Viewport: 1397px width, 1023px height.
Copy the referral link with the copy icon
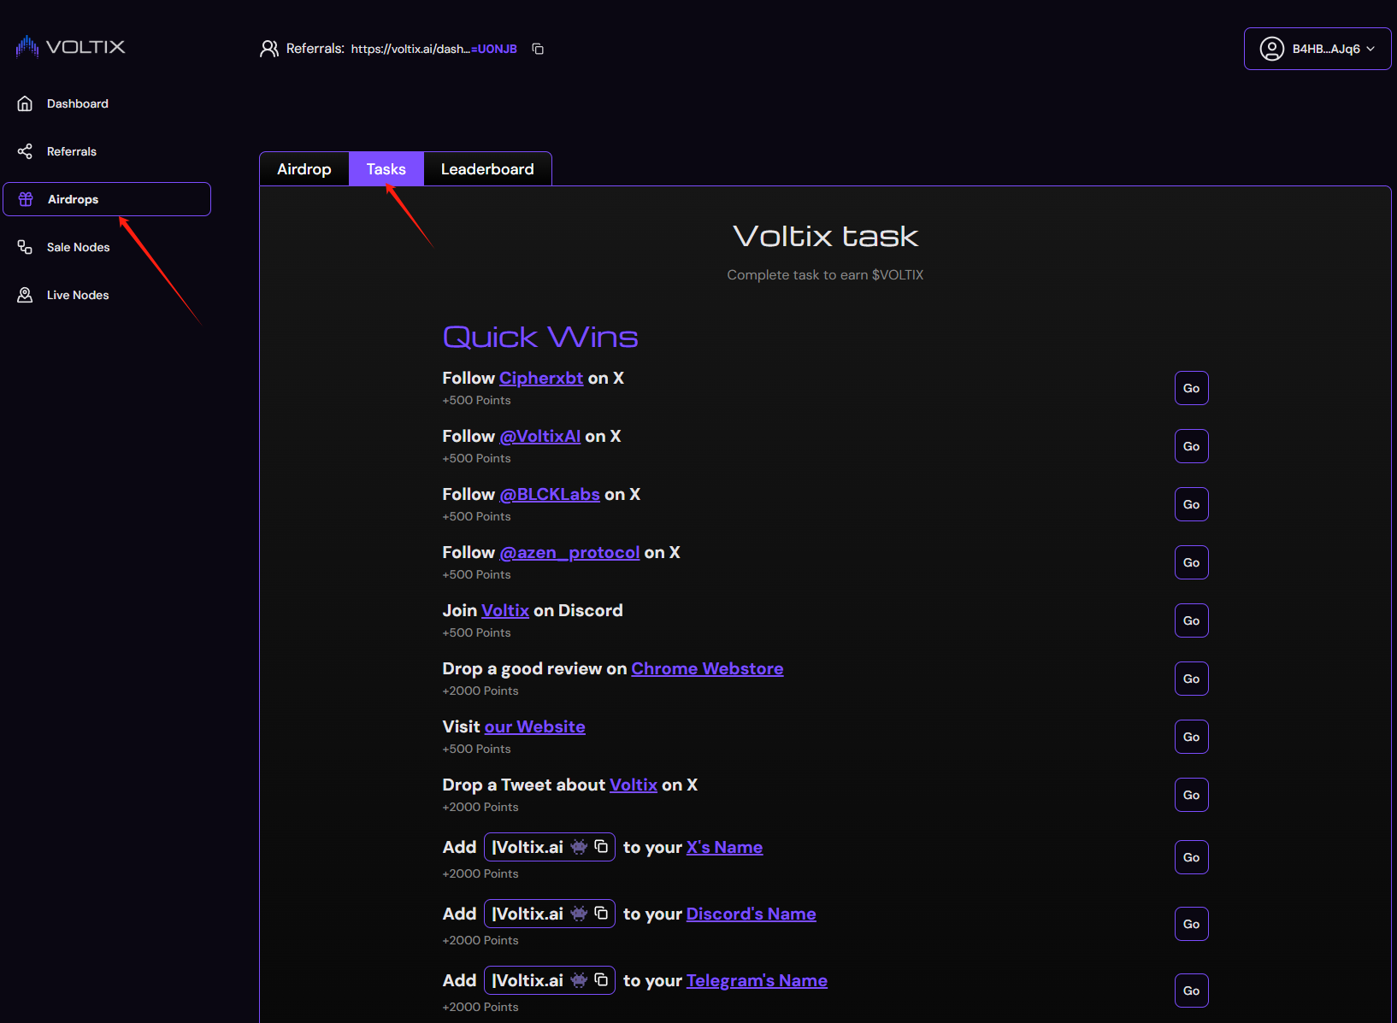(x=538, y=49)
